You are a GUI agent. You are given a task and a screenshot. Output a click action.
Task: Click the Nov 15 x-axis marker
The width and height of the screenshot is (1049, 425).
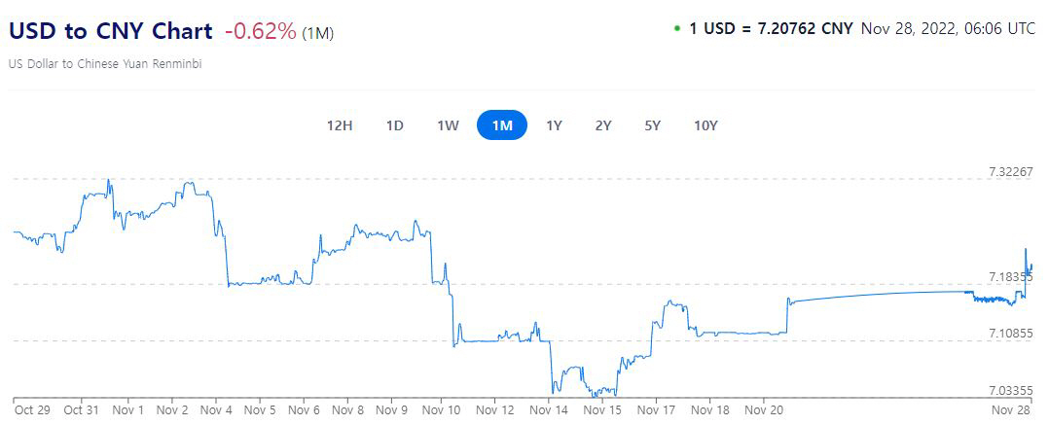(601, 409)
